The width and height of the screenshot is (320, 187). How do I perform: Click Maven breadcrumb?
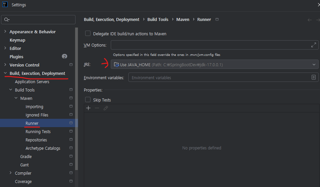(x=183, y=20)
